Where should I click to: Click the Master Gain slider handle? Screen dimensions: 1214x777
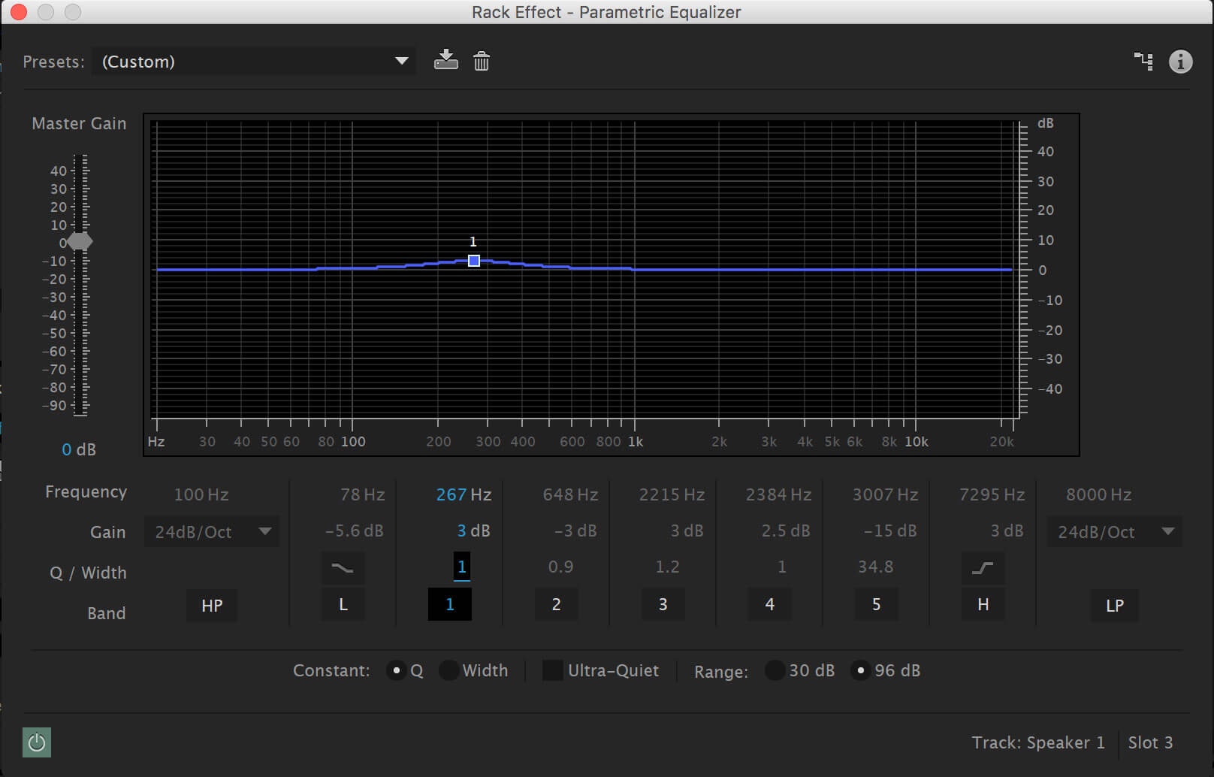pyautogui.click(x=80, y=242)
